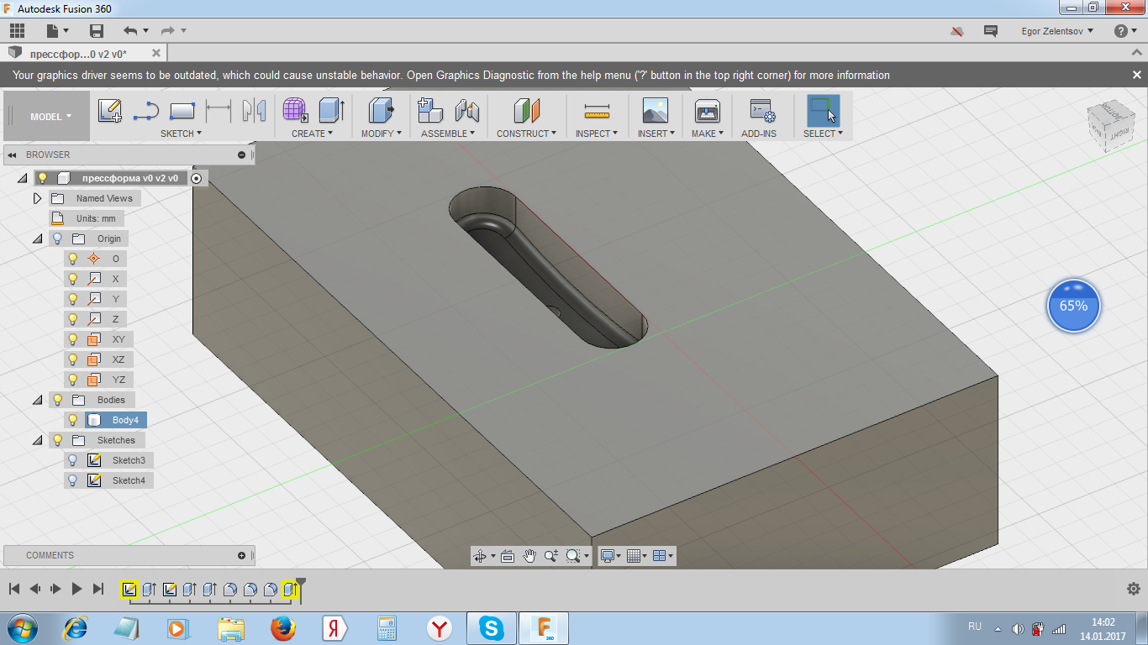This screenshot has height=645, width=1148.
Task: Open the CREATE menu
Action: (312, 134)
